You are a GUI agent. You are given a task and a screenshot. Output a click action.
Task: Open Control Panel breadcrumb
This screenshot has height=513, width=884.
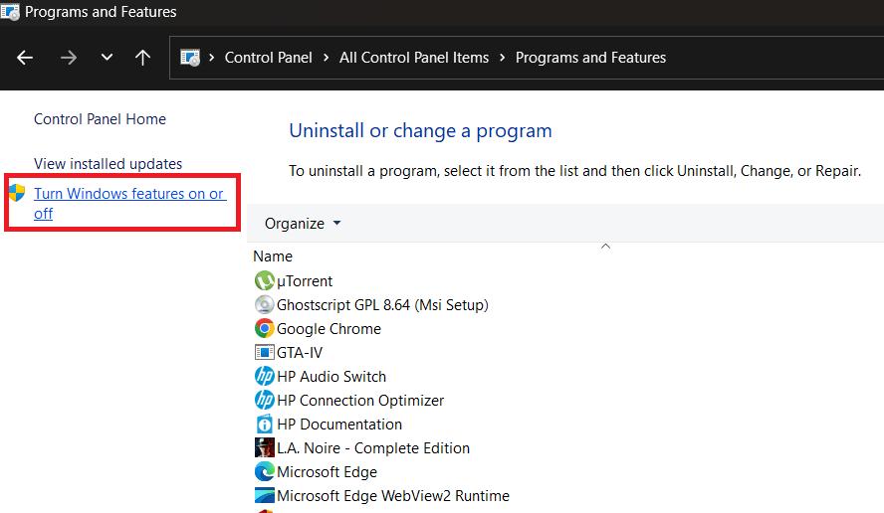coord(269,58)
